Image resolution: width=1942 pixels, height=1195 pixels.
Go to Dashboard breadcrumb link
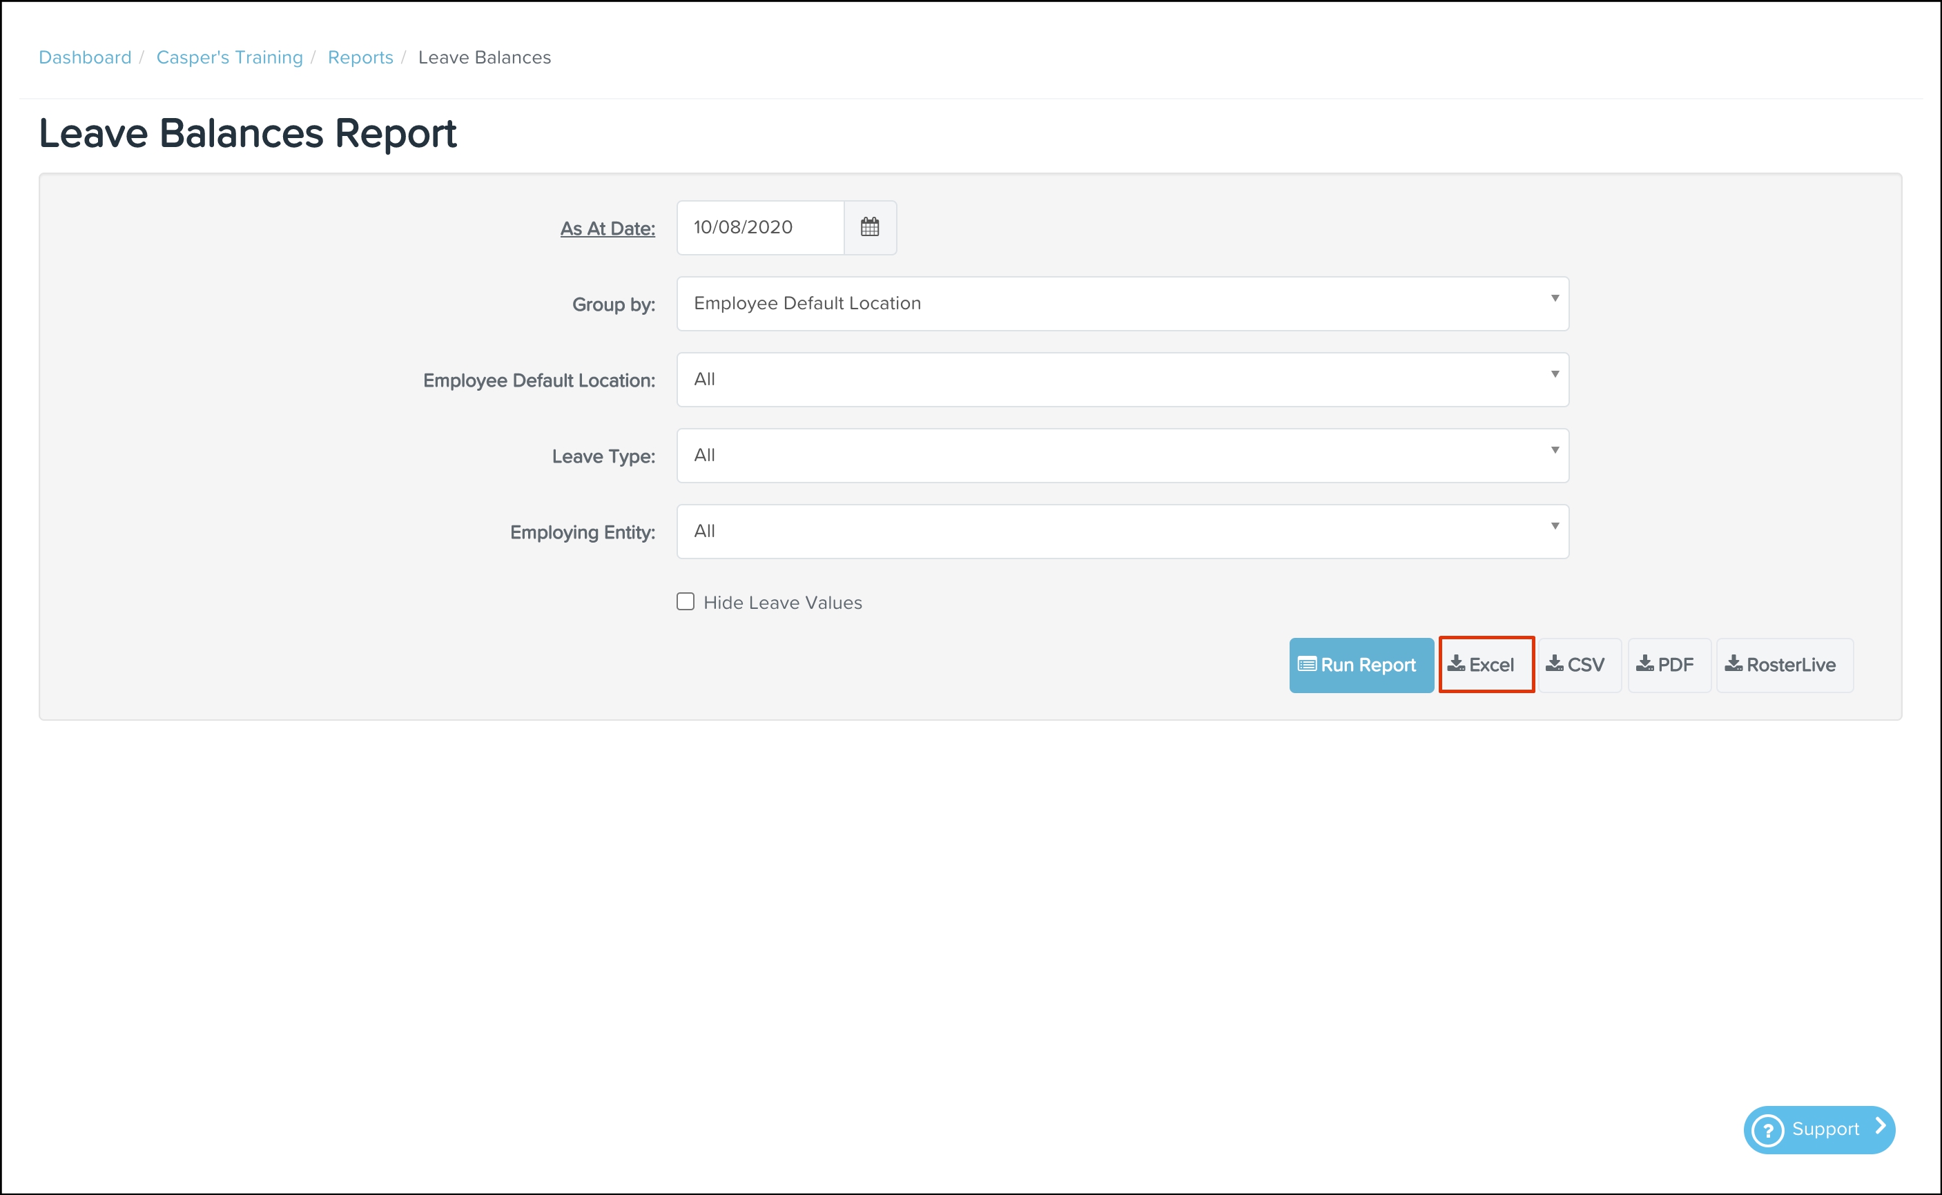85,58
